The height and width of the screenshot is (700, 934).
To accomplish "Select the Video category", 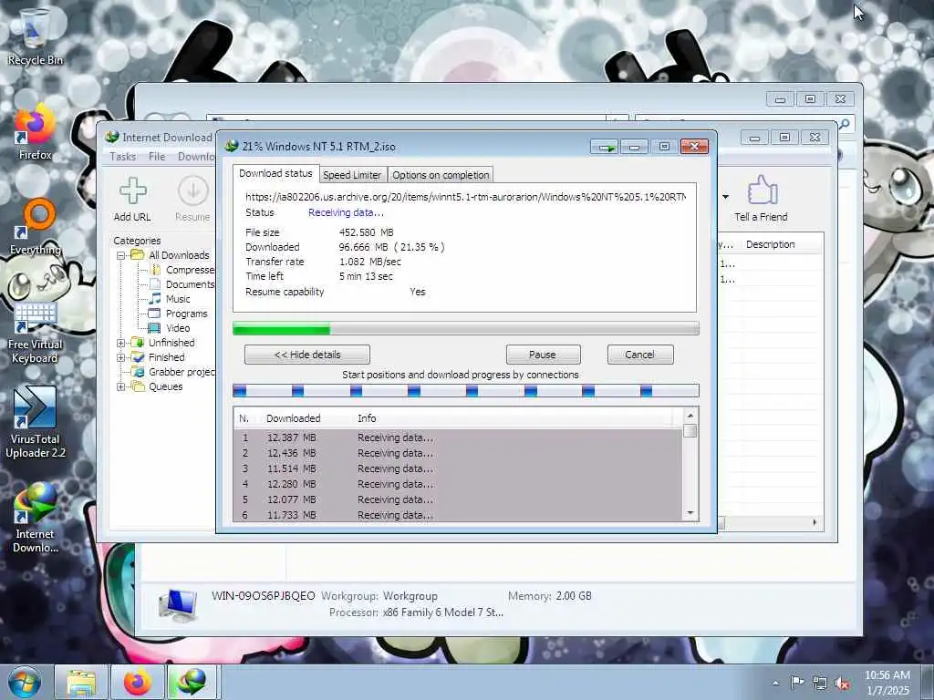I will pyautogui.click(x=170, y=328).
